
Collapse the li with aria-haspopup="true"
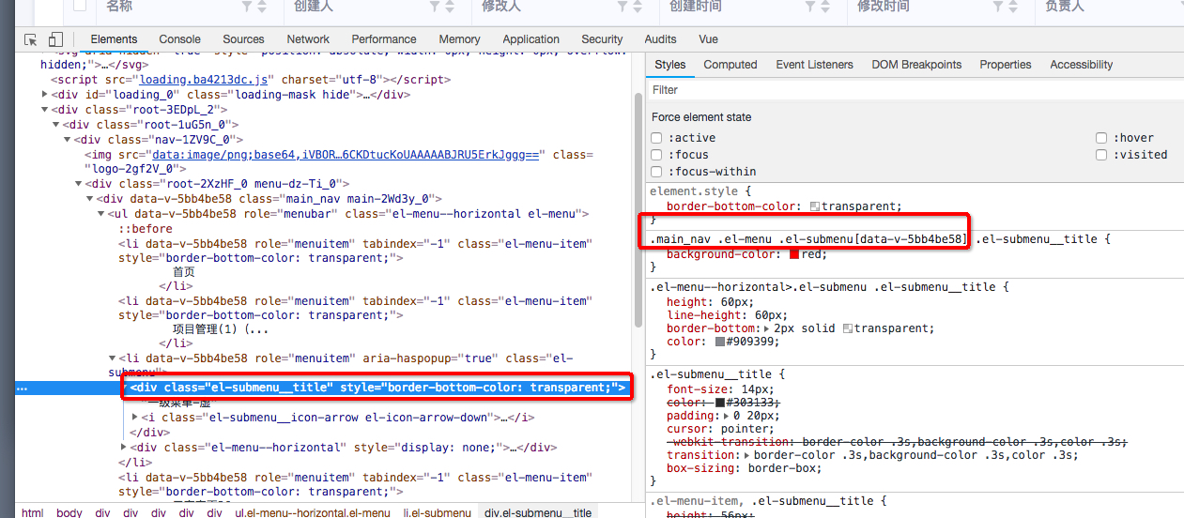(x=113, y=358)
